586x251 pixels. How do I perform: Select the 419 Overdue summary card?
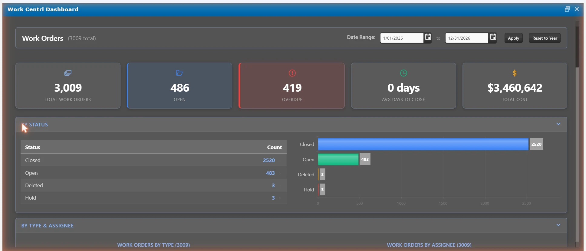pyautogui.click(x=292, y=86)
